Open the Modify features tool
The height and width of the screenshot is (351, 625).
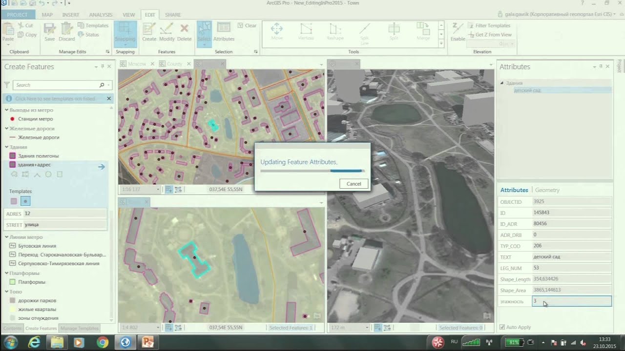pos(167,32)
